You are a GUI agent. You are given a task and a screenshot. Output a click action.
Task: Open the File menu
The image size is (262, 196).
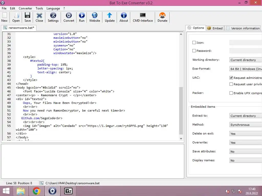click(4, 8)
